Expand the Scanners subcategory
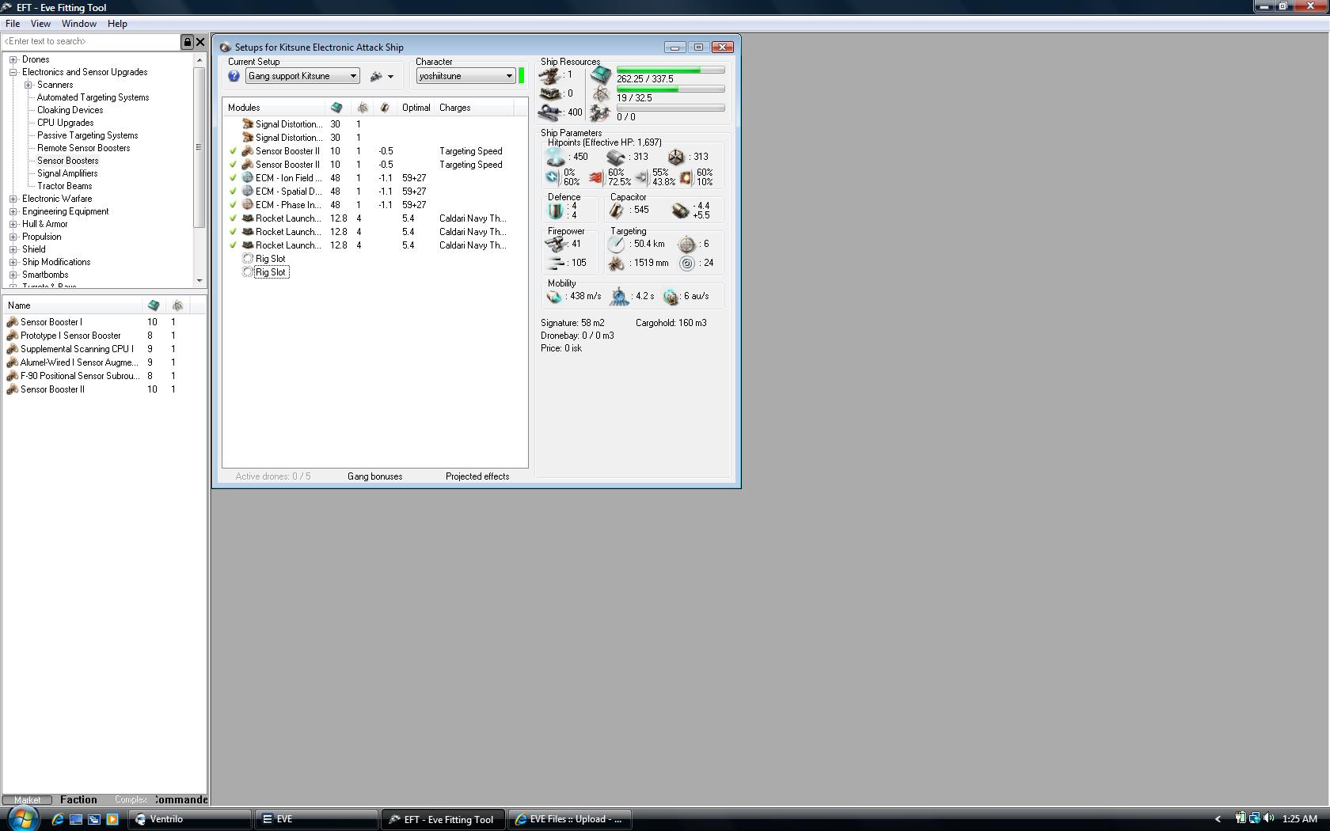 [x=28, y=85]
